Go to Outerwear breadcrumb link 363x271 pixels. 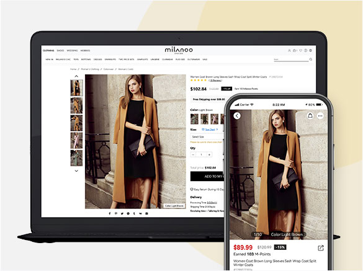(x=109, y=69)
